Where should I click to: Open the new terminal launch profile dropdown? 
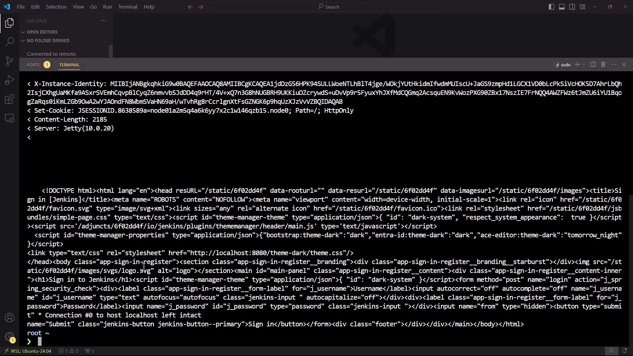point(584,65)
